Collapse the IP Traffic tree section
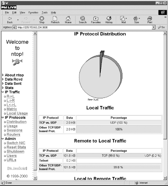 point(3,92)
